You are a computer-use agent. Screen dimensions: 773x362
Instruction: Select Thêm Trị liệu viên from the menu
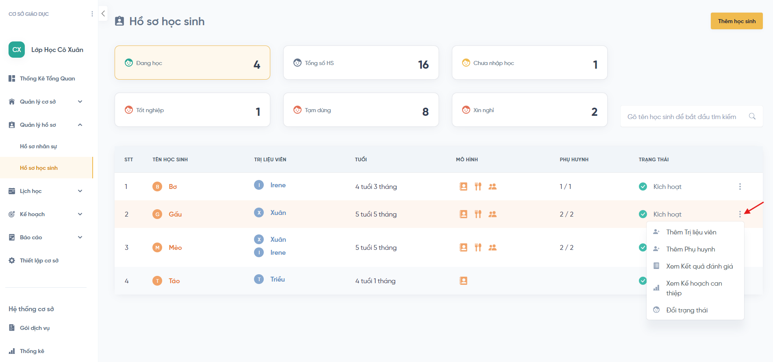pos(691,232)
